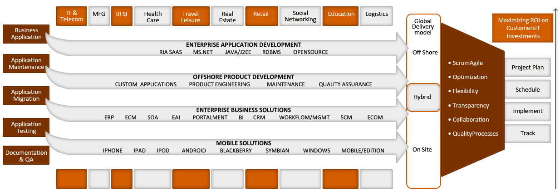
Task: Click the EAI label
Action: pos(176,118)
